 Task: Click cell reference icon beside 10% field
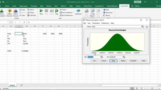click(x=124, y=57)
